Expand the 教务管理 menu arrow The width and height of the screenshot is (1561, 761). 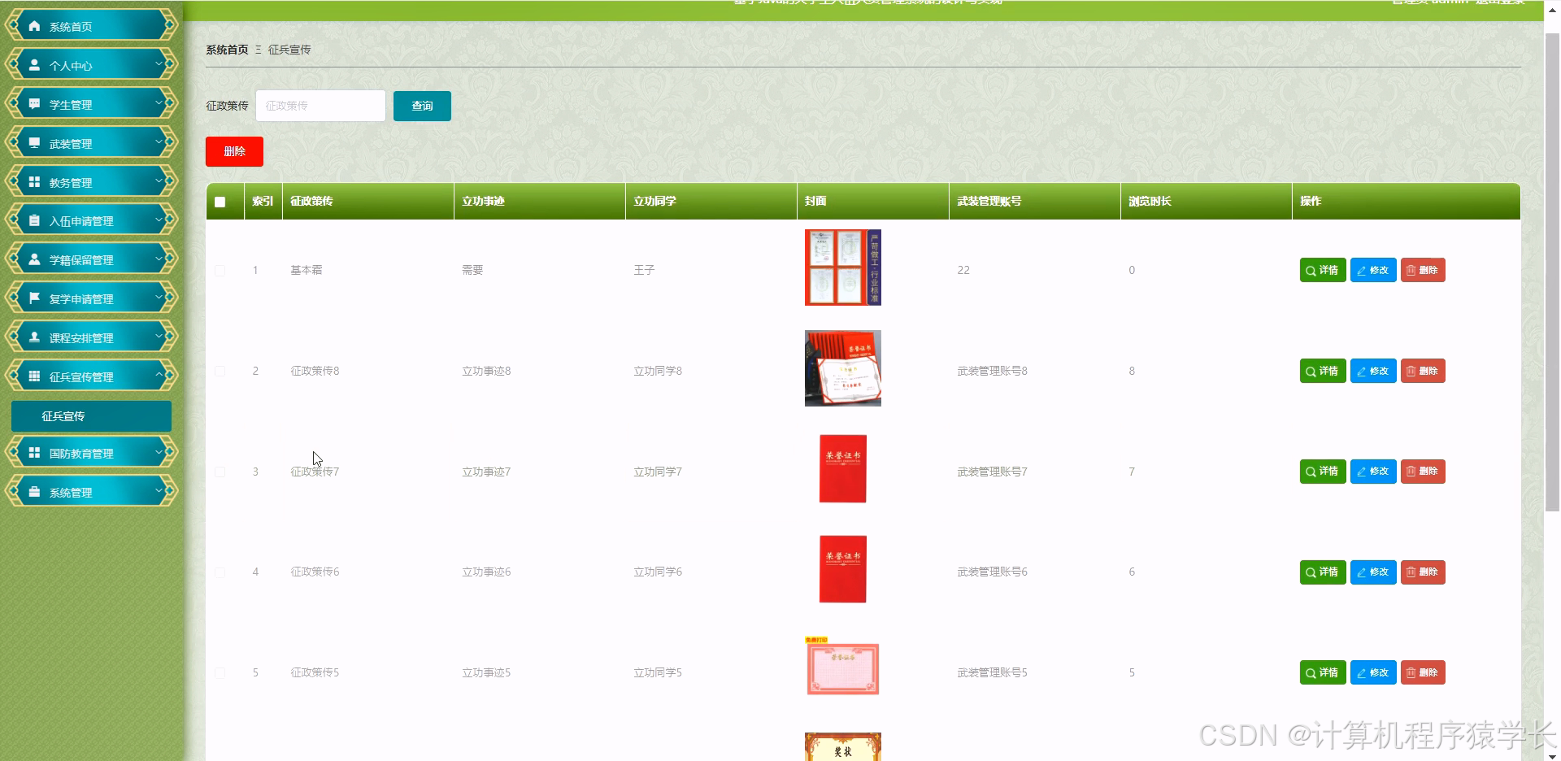159,180
